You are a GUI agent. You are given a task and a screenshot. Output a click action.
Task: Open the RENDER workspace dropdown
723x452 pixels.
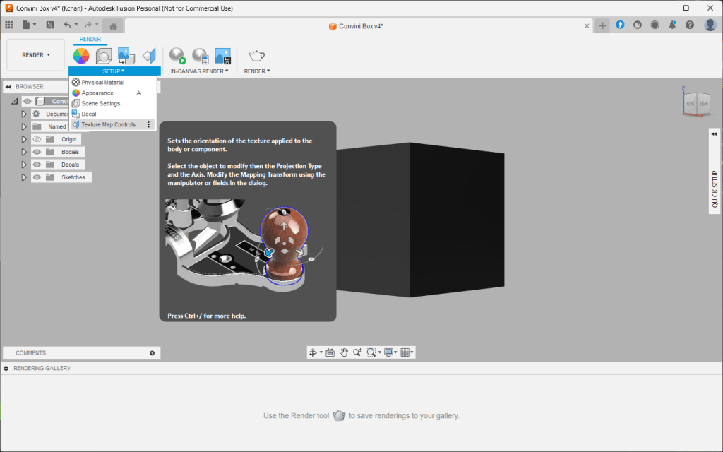(x=35, y=55)
